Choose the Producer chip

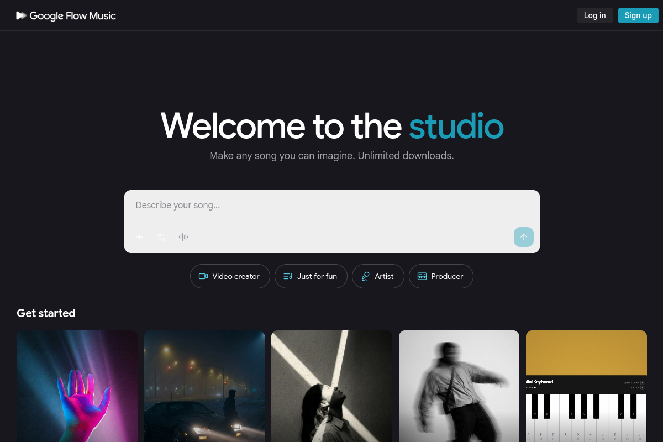[x=441, y=276]
